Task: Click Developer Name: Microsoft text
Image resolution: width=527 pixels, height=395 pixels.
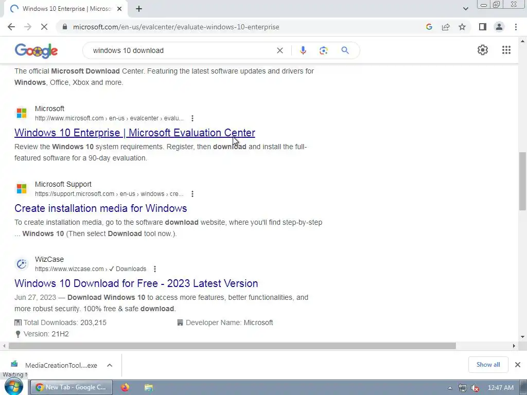Action: (x=229, y=322)
